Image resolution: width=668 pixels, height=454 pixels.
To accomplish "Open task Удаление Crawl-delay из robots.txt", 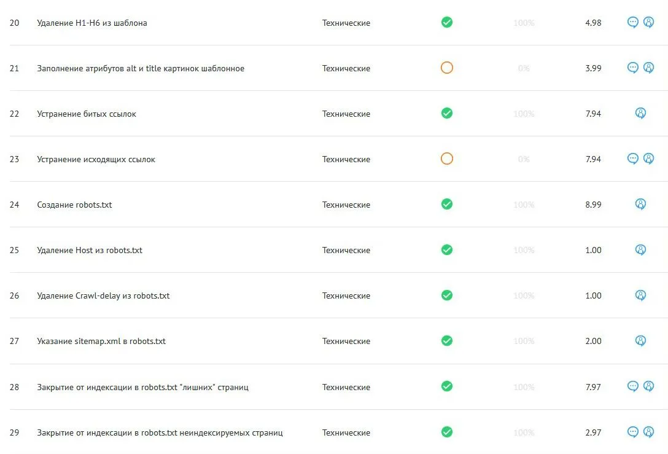I will (103, 295).
